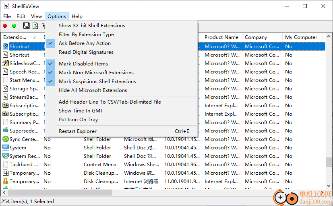Click the Summary P... row icon

(6, 122)
